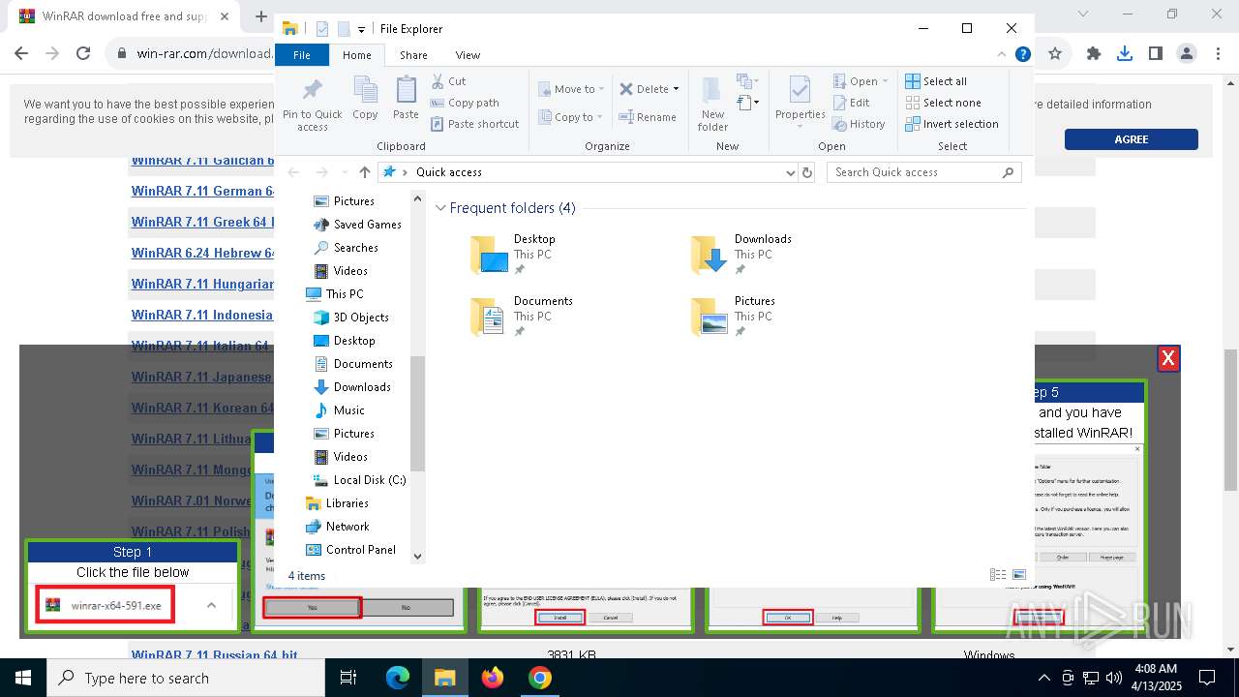Click the Copy ribbon icon

pyautogui.click(x=365, y=98)
